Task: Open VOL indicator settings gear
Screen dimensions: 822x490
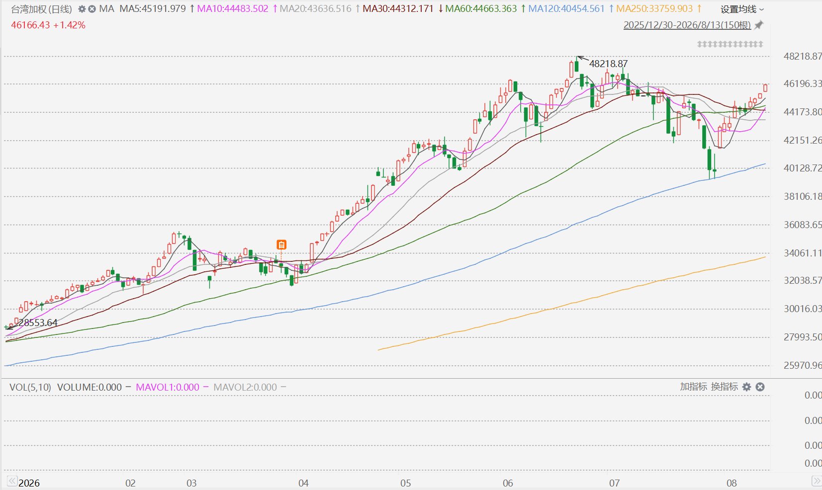Action: click(746, 387)
